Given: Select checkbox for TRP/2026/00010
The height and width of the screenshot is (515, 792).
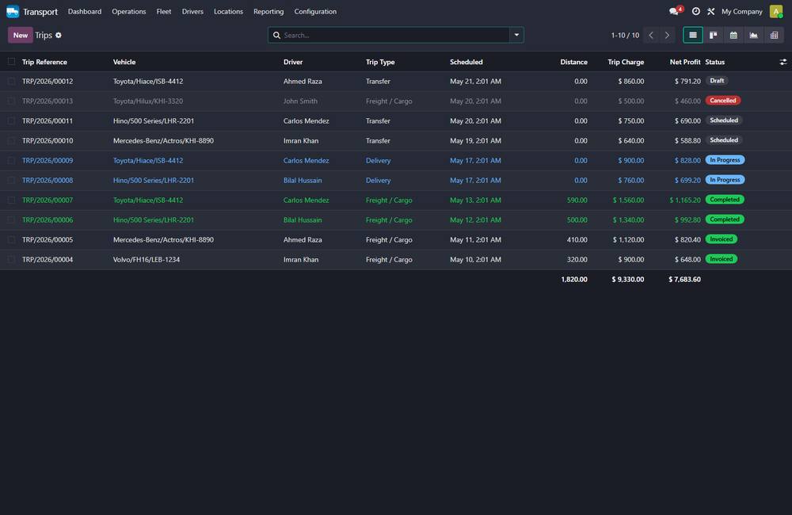Looking at the screenshot, I should pyautogui.click(x=11, y=140).
